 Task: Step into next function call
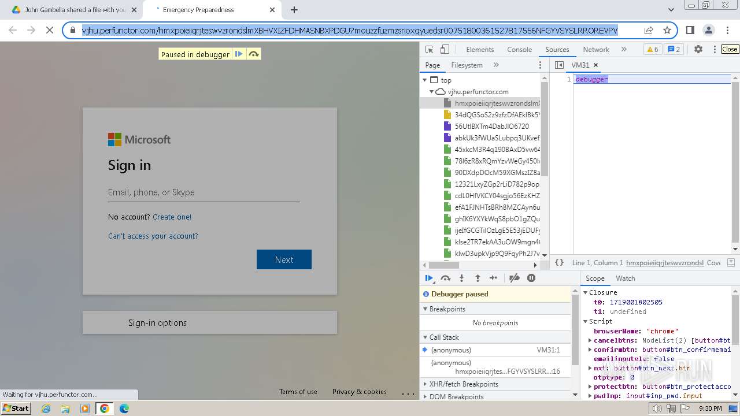pos(461,278)
